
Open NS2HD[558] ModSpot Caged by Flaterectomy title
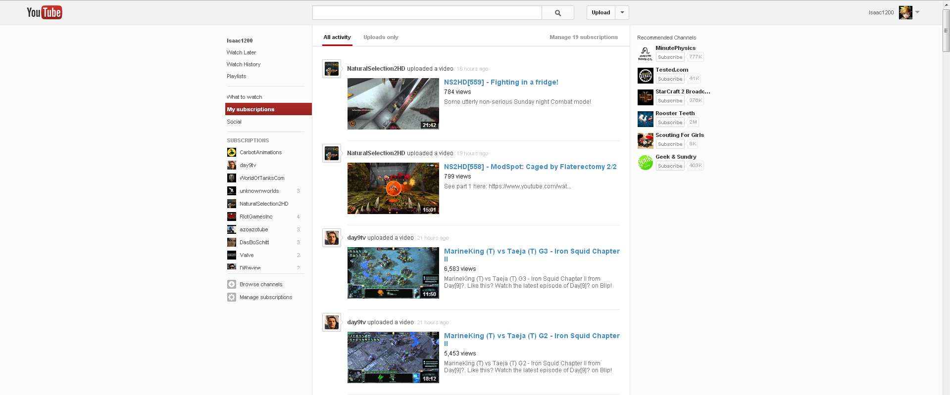point(530,167)
